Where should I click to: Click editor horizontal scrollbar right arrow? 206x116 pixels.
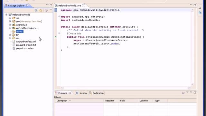189,88
